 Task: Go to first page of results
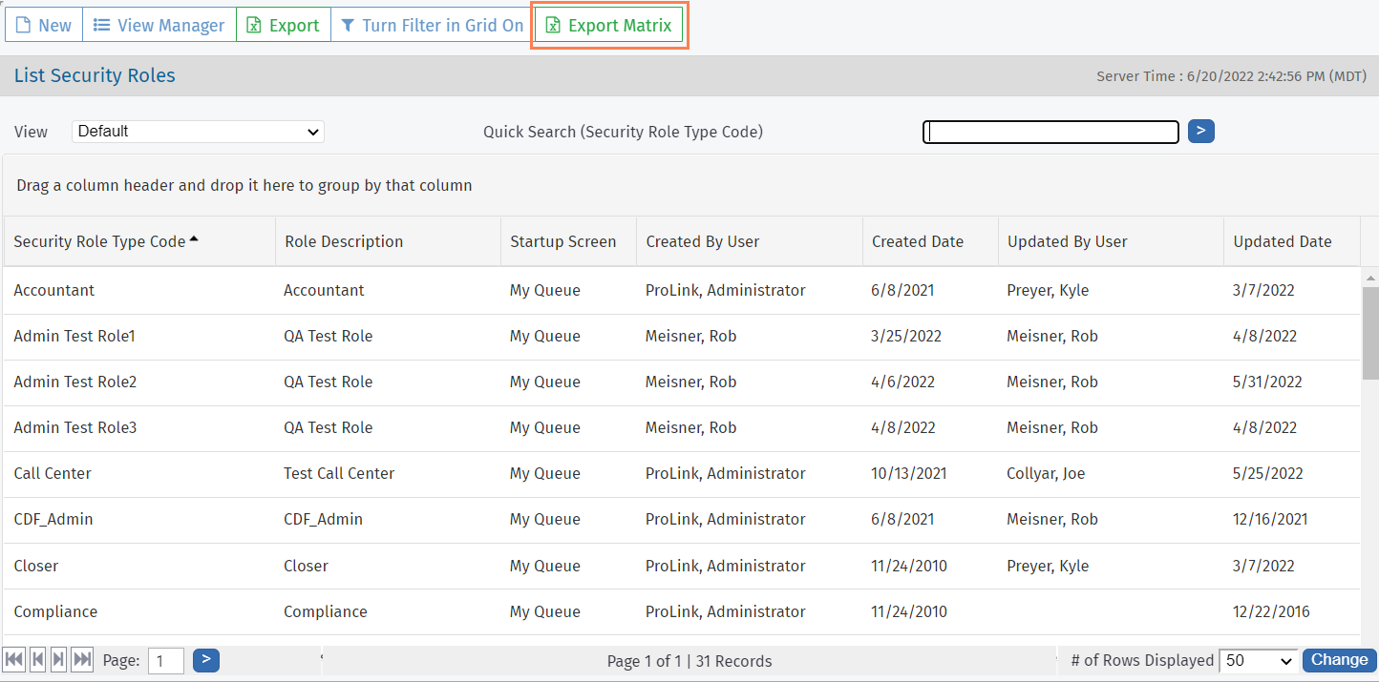14,659
